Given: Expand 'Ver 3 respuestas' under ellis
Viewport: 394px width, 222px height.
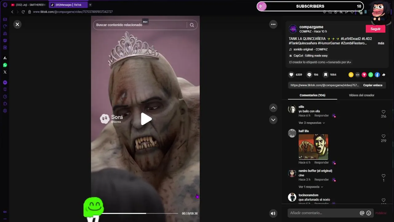Looking at the screenshot, I should 312,123.
